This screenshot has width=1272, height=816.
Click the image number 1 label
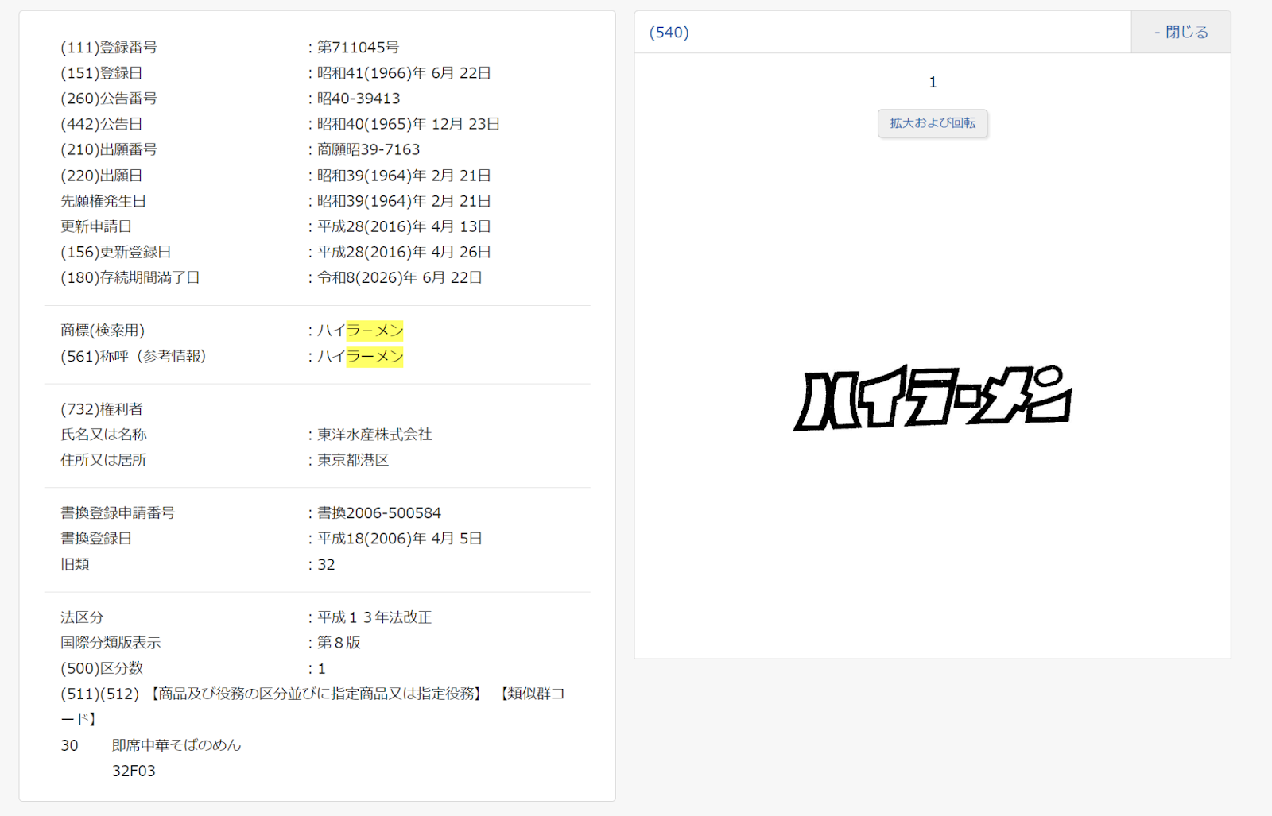pyautogui.click(x=933, y=83)
